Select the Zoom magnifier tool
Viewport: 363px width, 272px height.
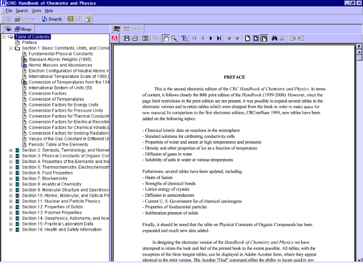pos(174,39)
